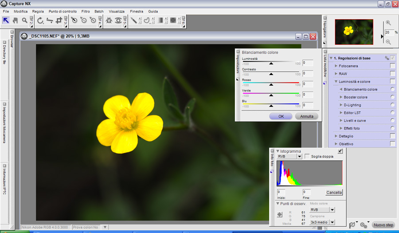Open the histogram RVB channel dropdown
Screen dimensions: 399x233
[300, 157]
